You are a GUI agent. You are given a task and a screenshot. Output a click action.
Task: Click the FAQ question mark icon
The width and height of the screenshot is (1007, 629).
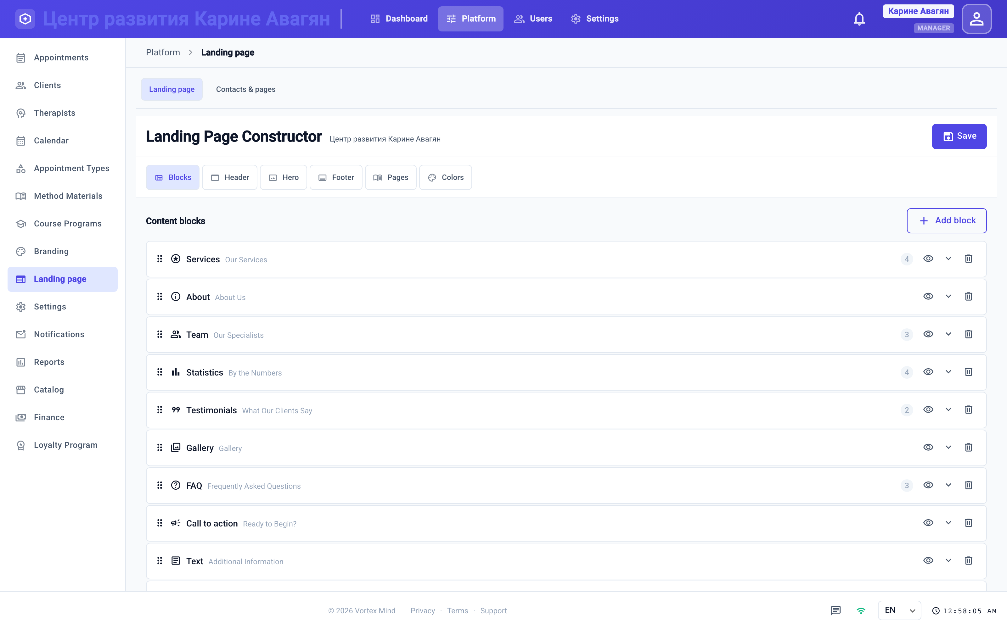click(x=176, y=486)
